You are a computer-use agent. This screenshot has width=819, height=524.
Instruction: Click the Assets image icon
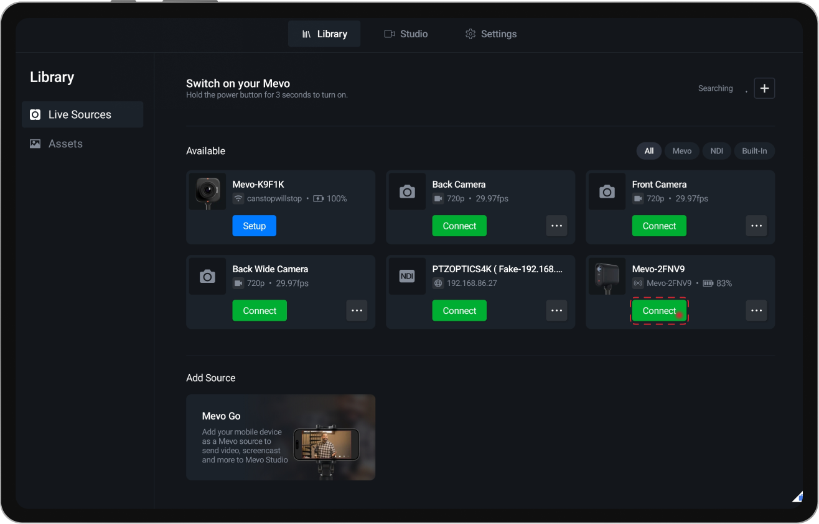pos(35,144)
